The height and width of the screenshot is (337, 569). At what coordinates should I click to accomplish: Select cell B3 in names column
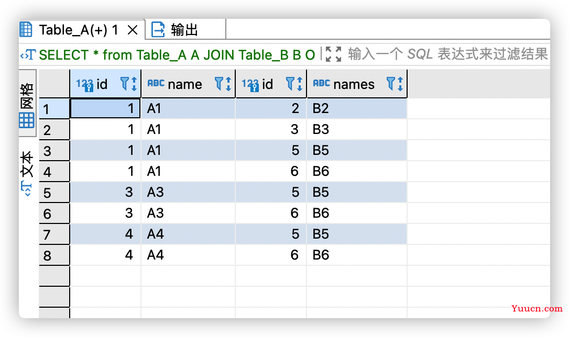pos(357,129)
